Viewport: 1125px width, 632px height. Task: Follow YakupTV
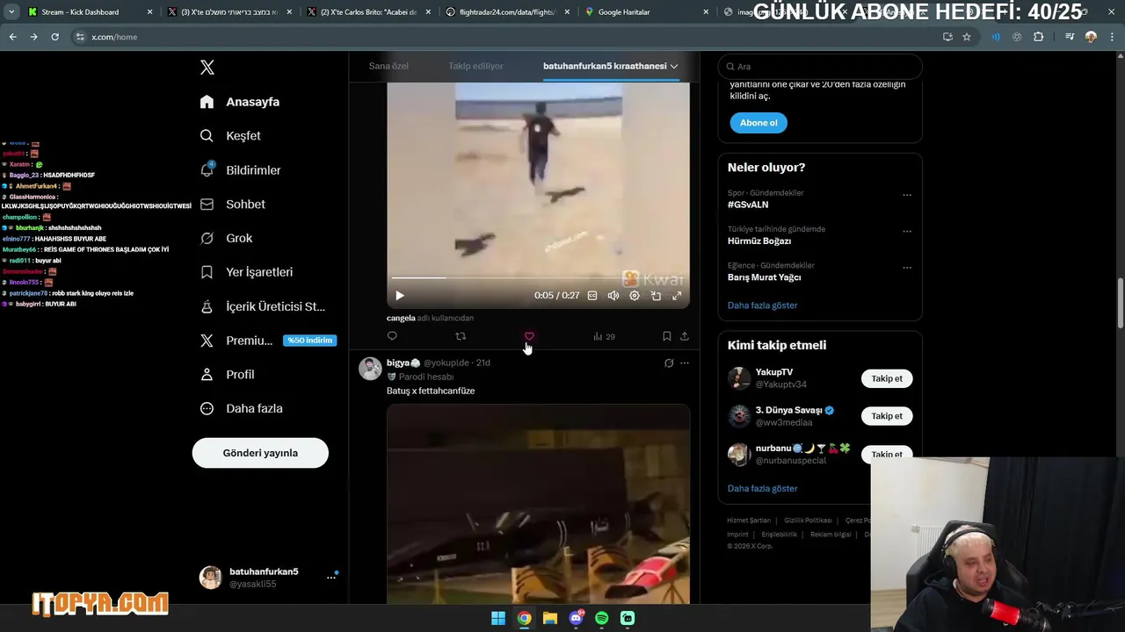tap(887, 378)
